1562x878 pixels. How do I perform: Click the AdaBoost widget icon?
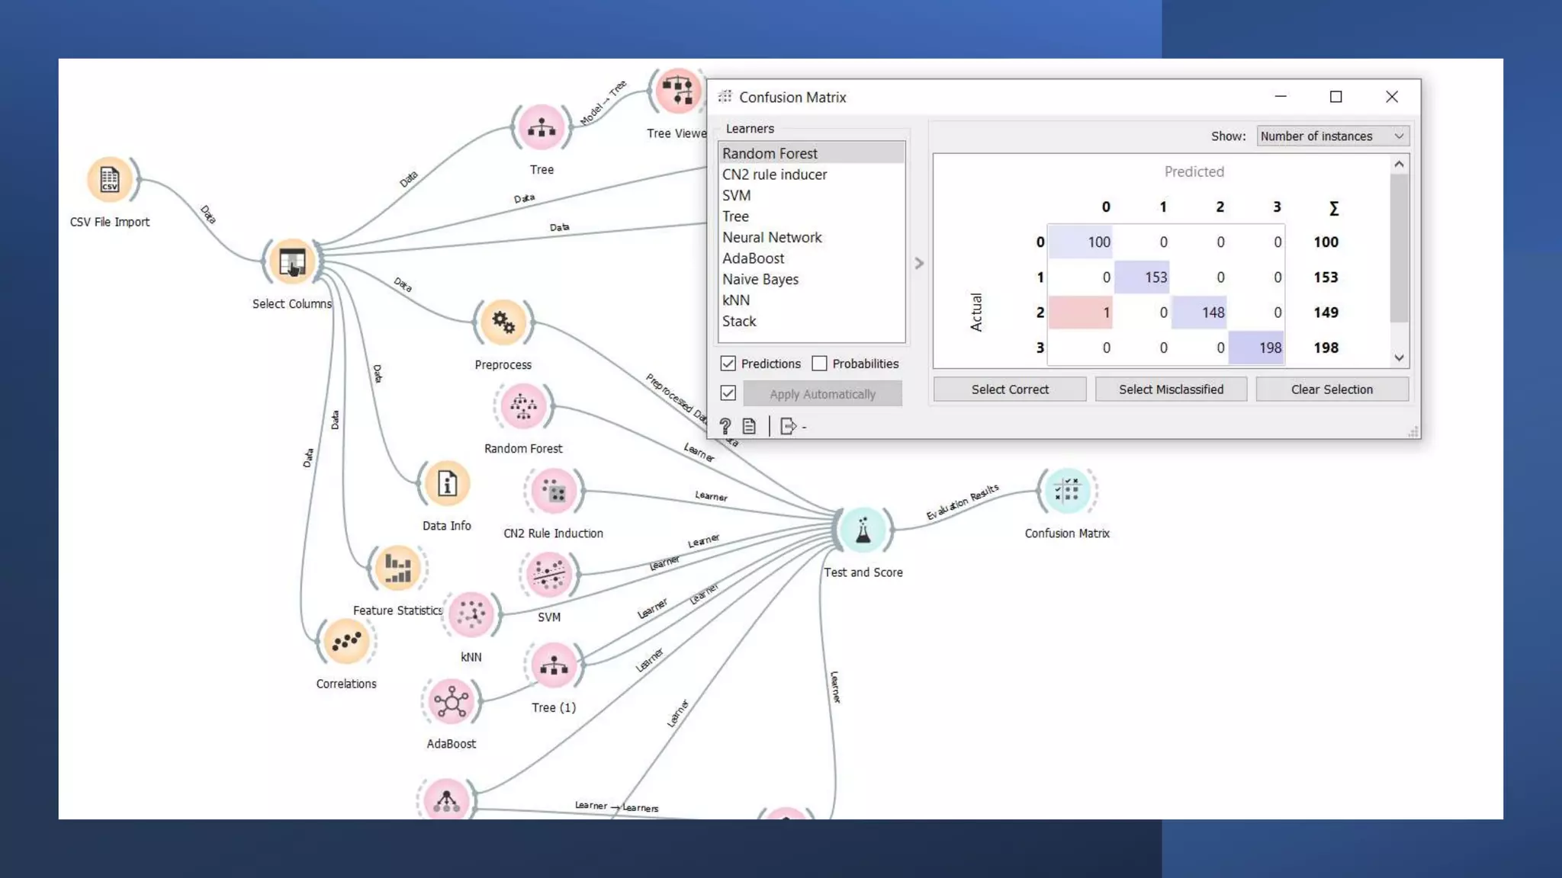[x=451, y=702]
